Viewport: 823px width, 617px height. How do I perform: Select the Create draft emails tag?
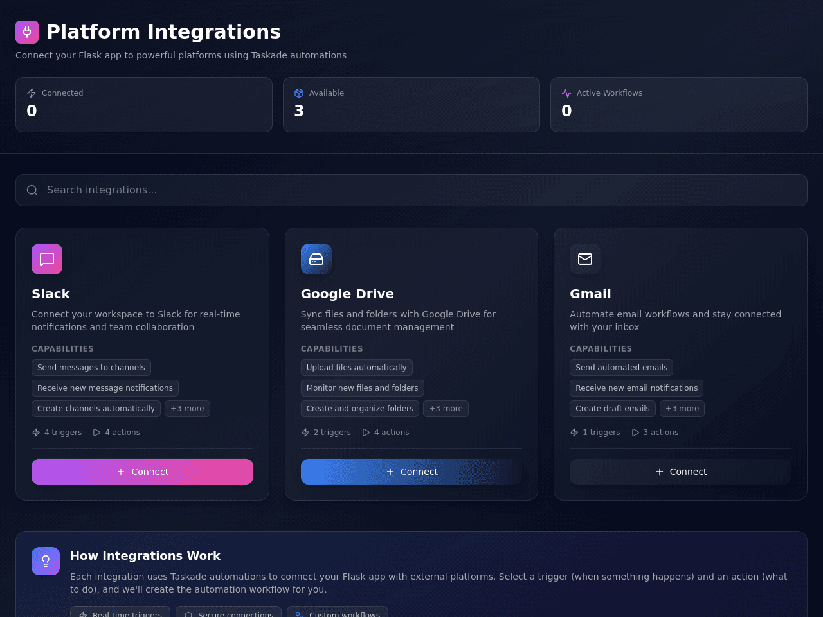(x=613, y=409)
